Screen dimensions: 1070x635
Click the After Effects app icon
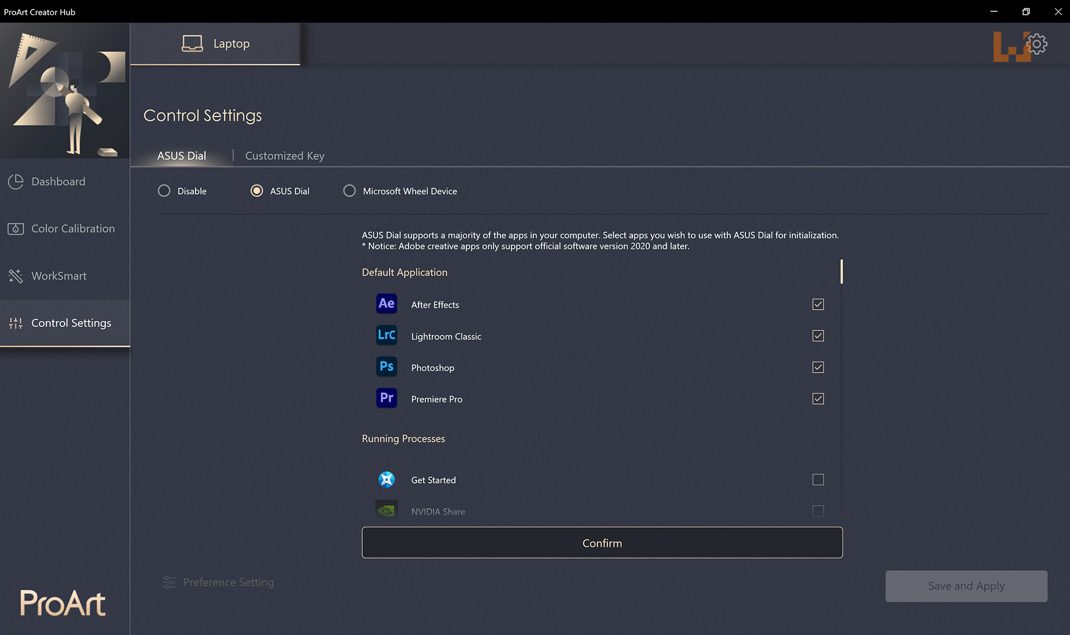386,304
